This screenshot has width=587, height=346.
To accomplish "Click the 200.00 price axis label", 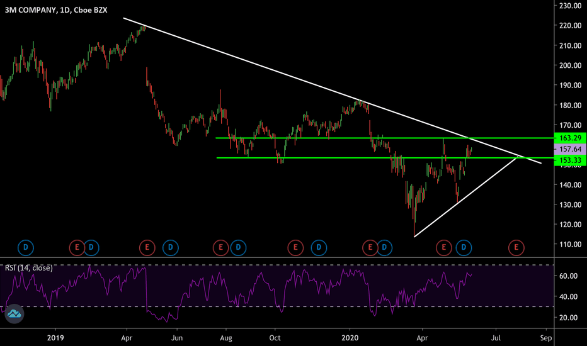I will pos(571,65).
